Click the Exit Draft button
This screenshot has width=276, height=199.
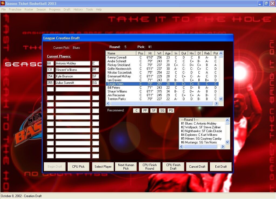pyautogui.click(x=221, y=167)
